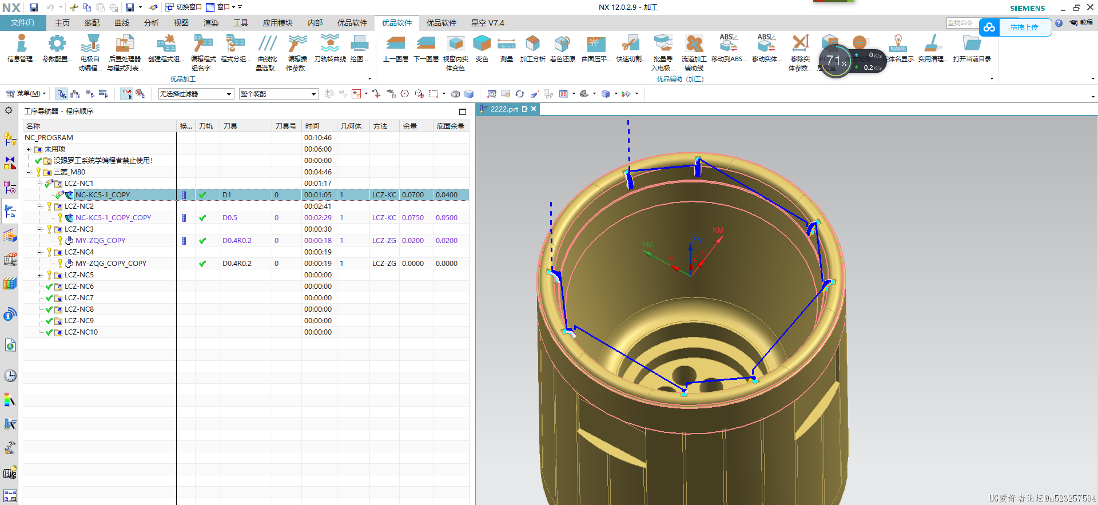Screen dimensions: 1098x505
Task: Open 流道加工辅助线 tool
Action: 694,53
